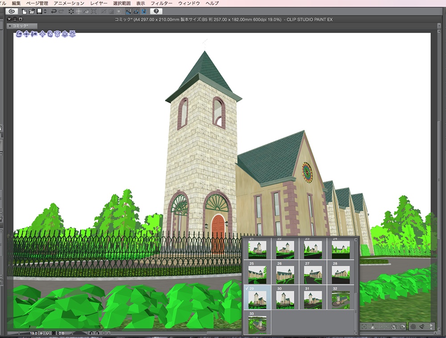Rotate canvas left in status bar
Image resolution: width=446 pixels, height=338 pixels.
pos(91,333)
